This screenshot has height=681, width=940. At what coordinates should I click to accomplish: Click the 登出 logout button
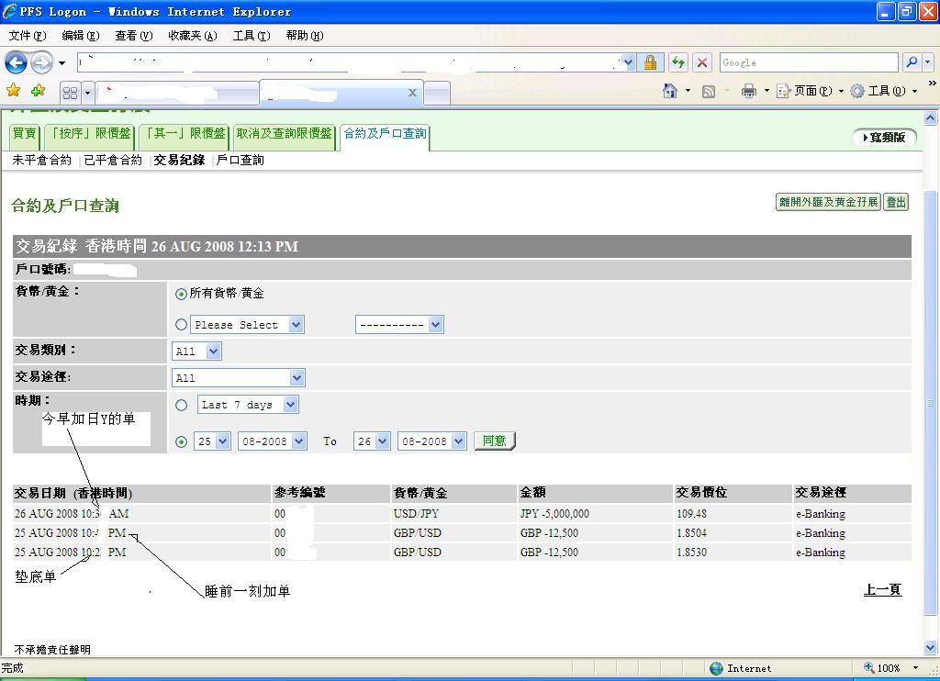tap(896, 202)
